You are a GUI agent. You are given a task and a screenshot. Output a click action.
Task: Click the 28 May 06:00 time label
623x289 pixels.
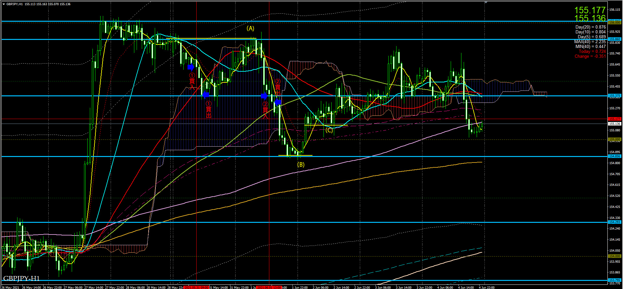coord(135,287)
